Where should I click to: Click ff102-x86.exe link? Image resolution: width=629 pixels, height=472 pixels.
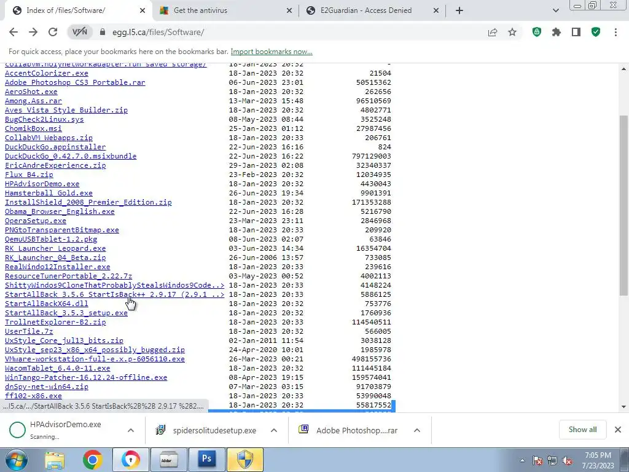(x=33, y=396)
